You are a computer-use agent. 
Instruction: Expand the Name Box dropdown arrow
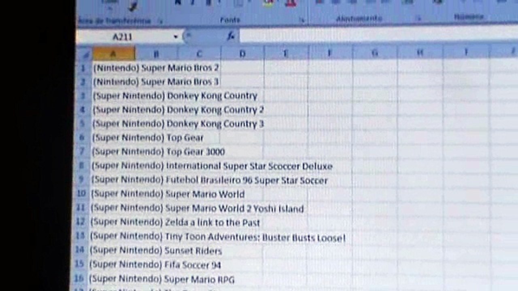click(176, 37)
